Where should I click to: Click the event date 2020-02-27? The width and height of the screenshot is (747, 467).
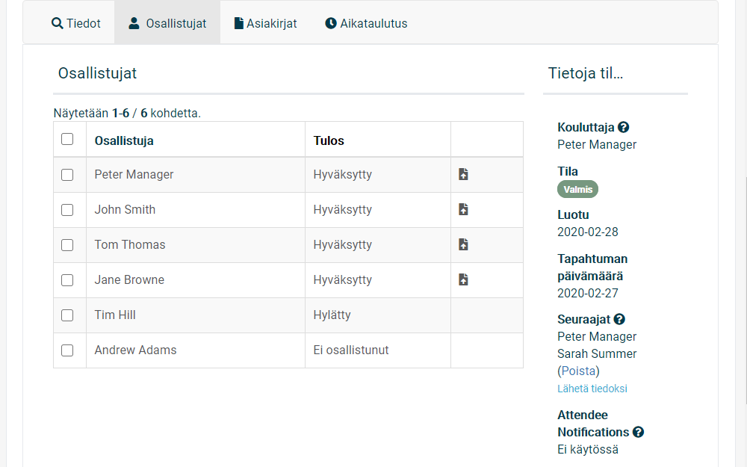click(588, 293)
